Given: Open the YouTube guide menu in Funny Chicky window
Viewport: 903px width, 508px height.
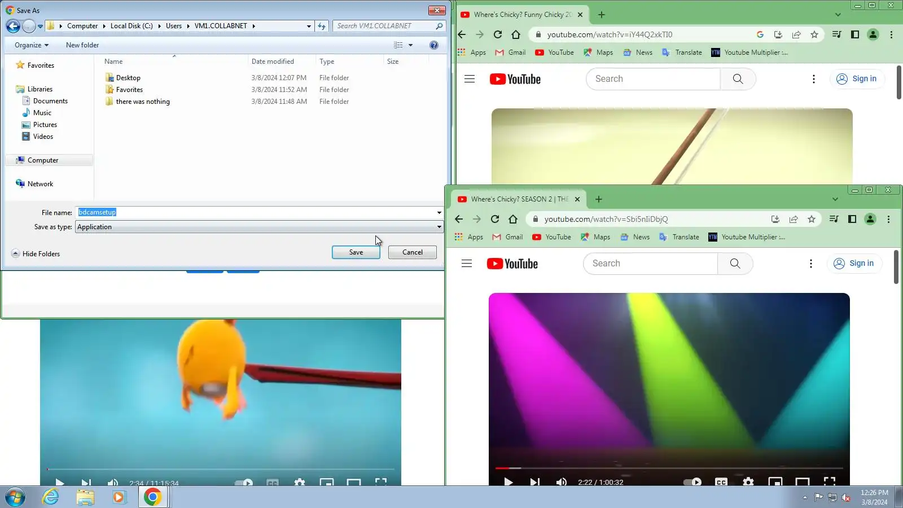Looking at the screenshot, I should point(470,79).
